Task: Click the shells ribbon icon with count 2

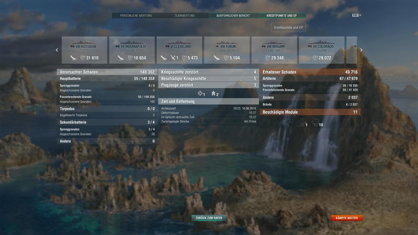Action: 213,93
